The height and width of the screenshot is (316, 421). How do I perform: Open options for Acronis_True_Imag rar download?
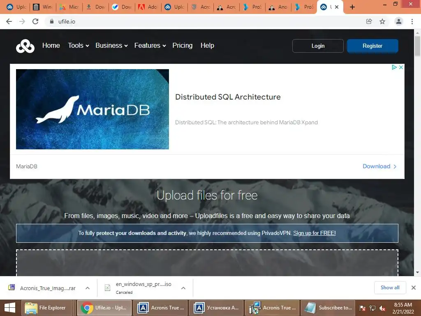88,288
